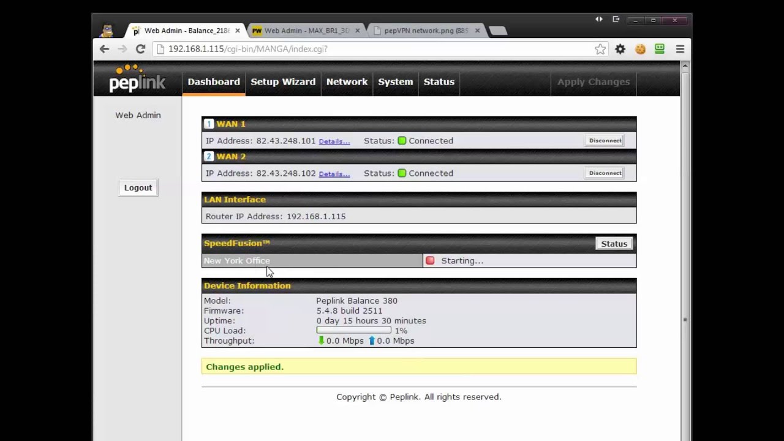784x441 pixels.
Task: Close the pepVPN network.png tab
Action: click(x=477, y=31)
